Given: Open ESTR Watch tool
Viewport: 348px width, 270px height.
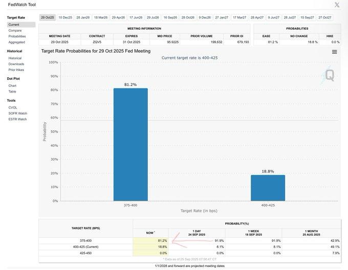Looking at the screenshot, I should pos(17,119).
